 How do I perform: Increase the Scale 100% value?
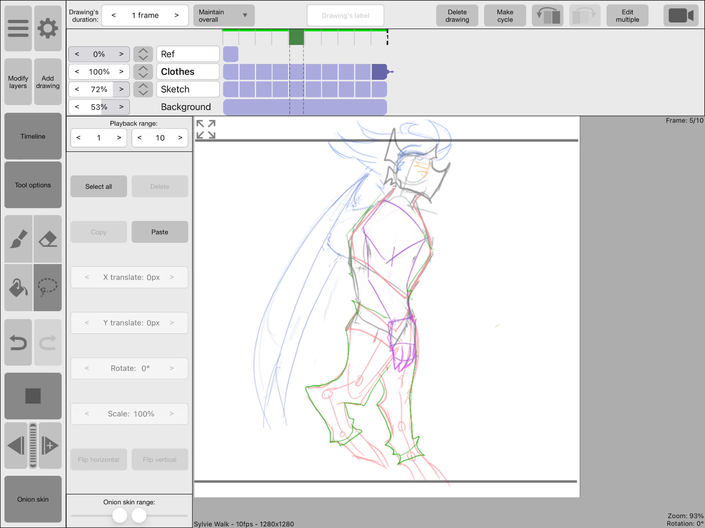tap(171, 414)
